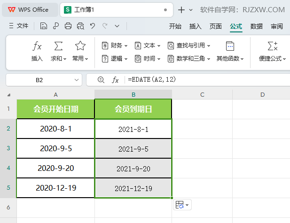Click the zoom magnifier icon beside formula bar

(x=101, y=80)
